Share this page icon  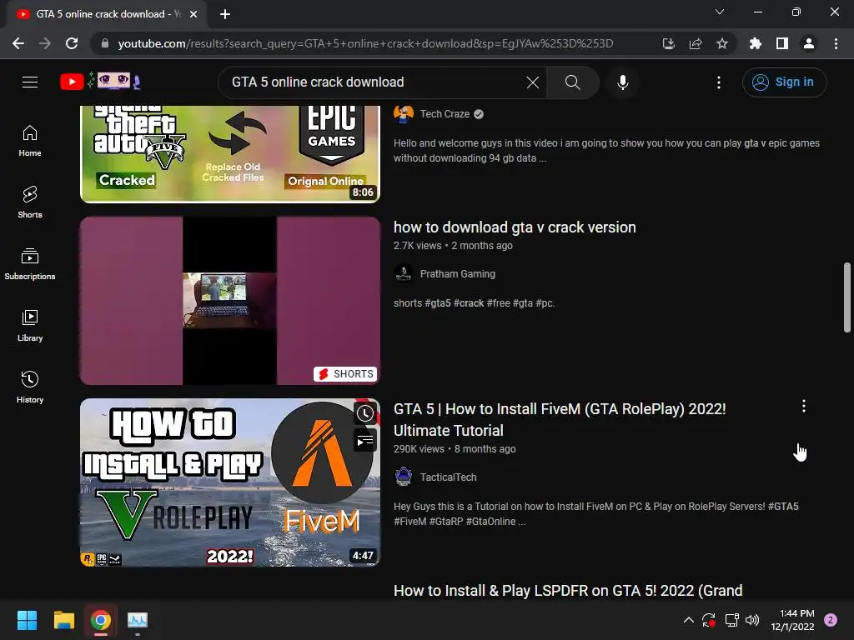click(x=696, y=43)
